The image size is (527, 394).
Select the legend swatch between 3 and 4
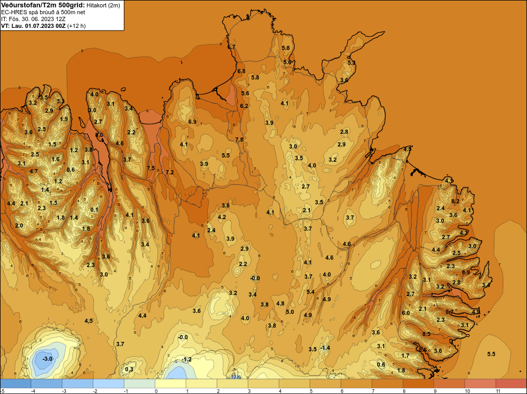coord(263,383)
